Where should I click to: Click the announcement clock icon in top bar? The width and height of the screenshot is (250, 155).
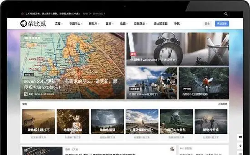click(22, 14)
